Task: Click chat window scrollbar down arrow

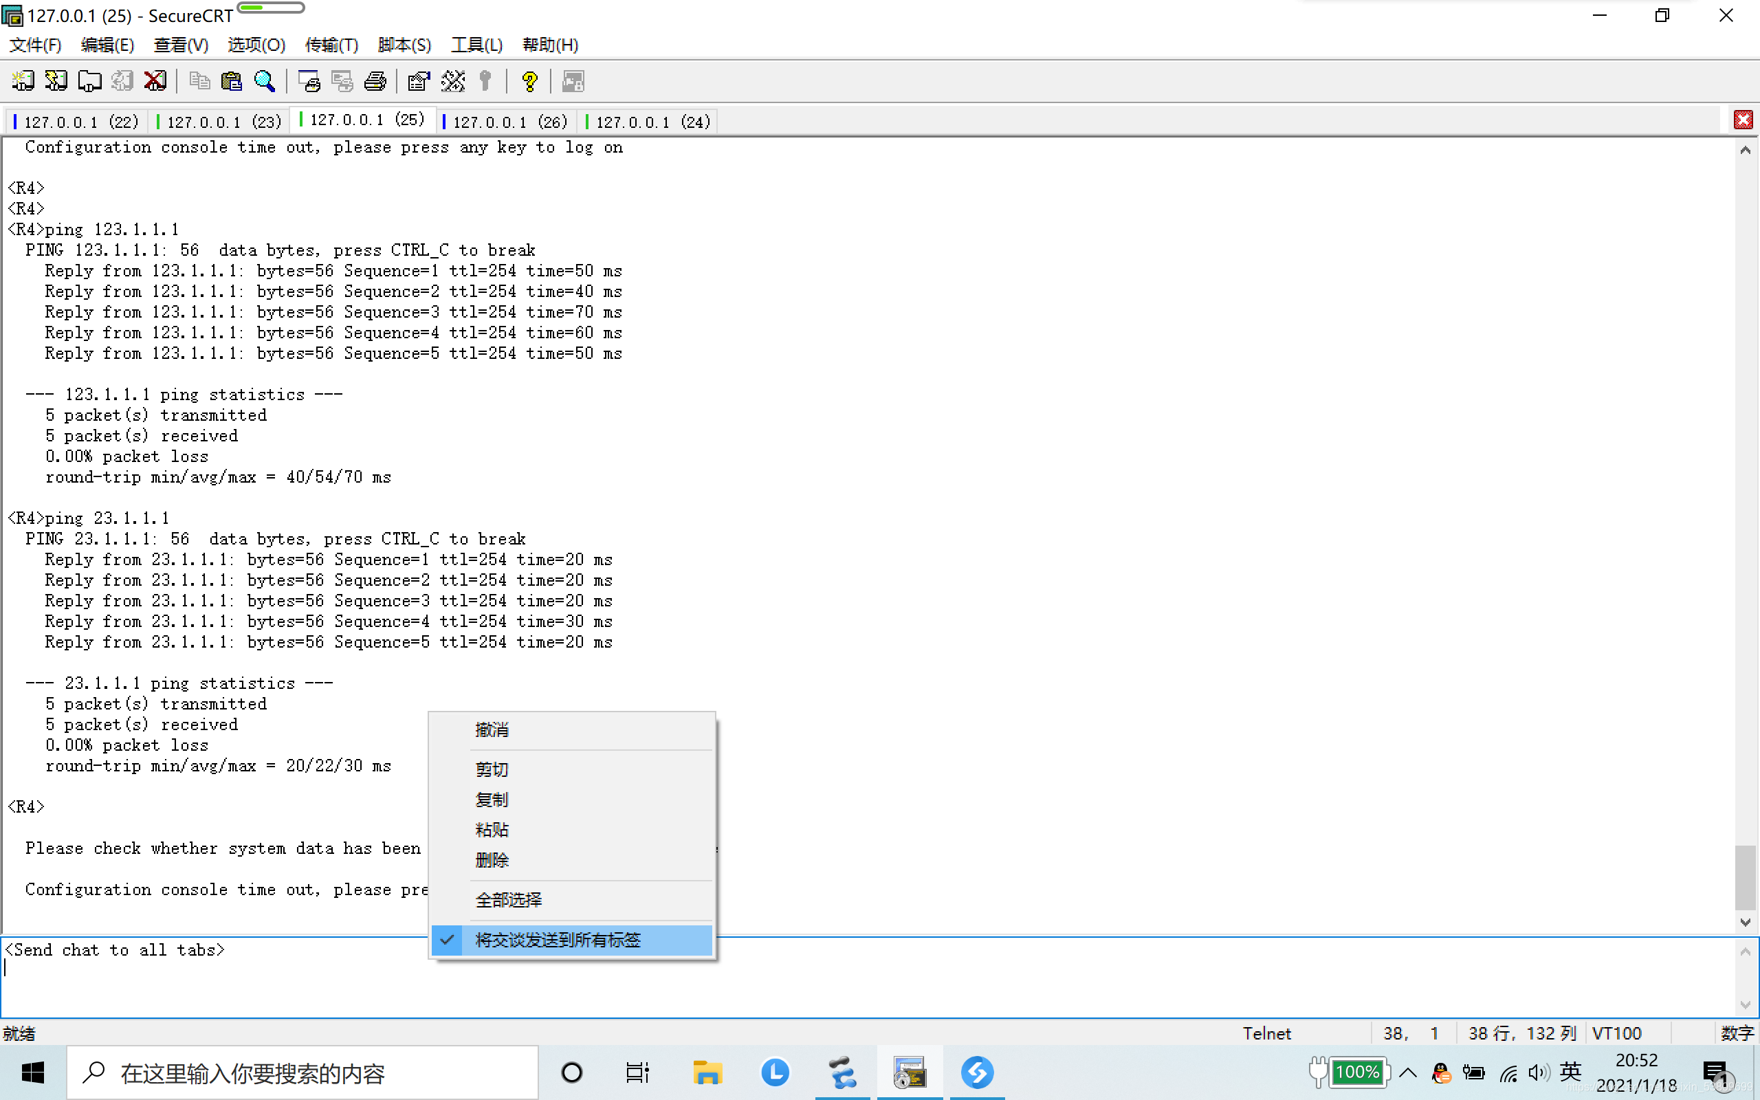Action: (x=1745, y=1004)
